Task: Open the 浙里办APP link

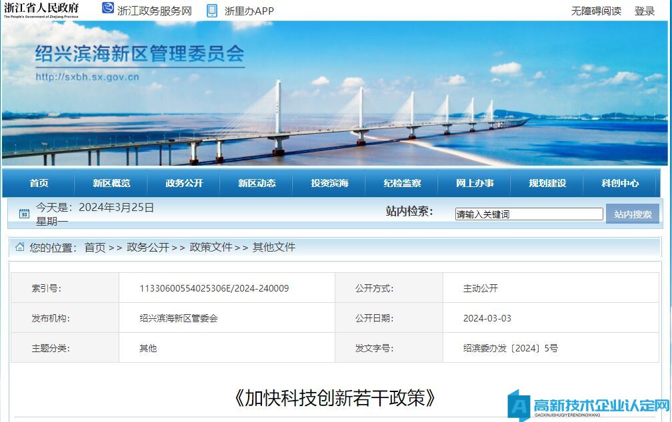Action: coord(249,11)
